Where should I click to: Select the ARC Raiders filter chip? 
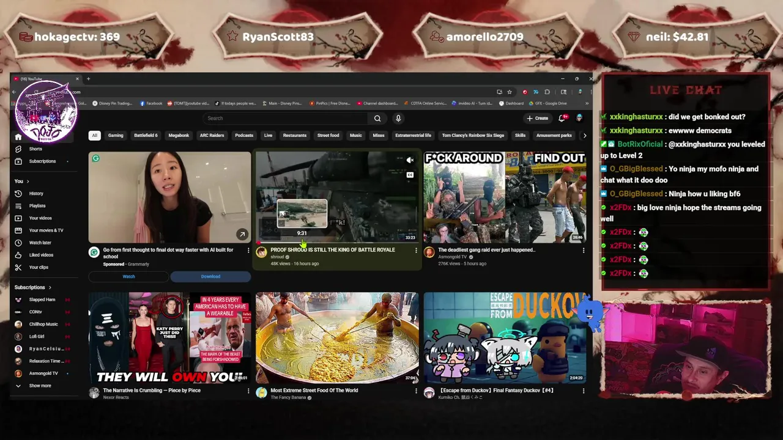pos(212,136)
